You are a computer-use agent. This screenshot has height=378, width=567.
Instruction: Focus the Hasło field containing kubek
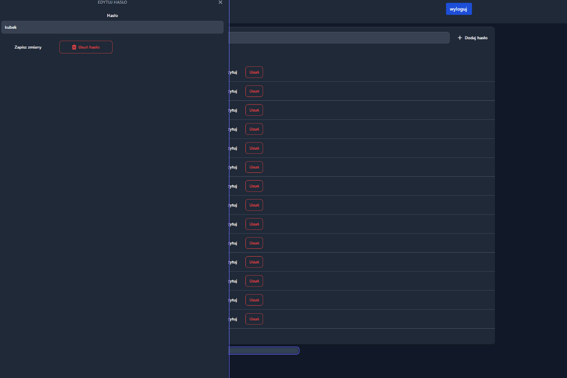coord(112,27)
